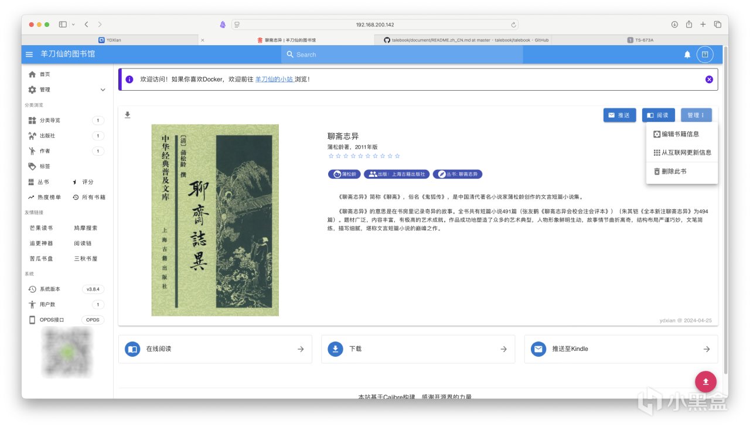Open the 在线阅读 card
This screenshot has height=427, width=750.
(215, 349)
